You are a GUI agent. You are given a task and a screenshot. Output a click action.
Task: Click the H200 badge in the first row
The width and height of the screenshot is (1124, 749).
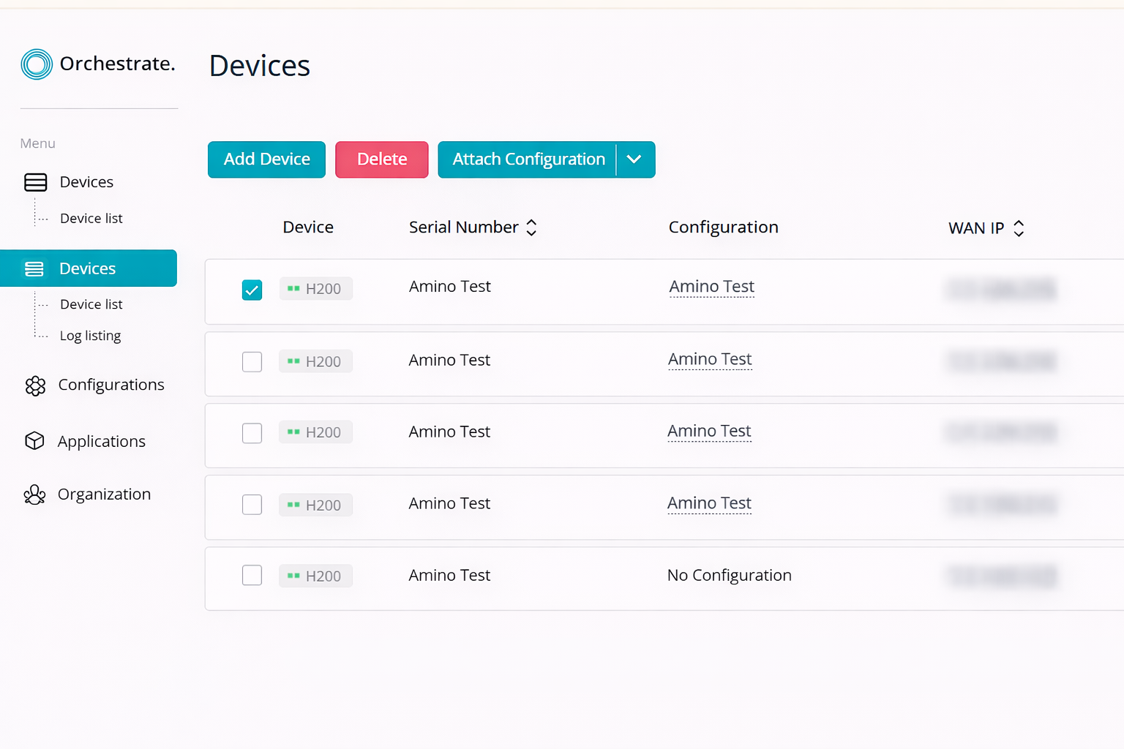pyautogui.click(x=315, y=289)
